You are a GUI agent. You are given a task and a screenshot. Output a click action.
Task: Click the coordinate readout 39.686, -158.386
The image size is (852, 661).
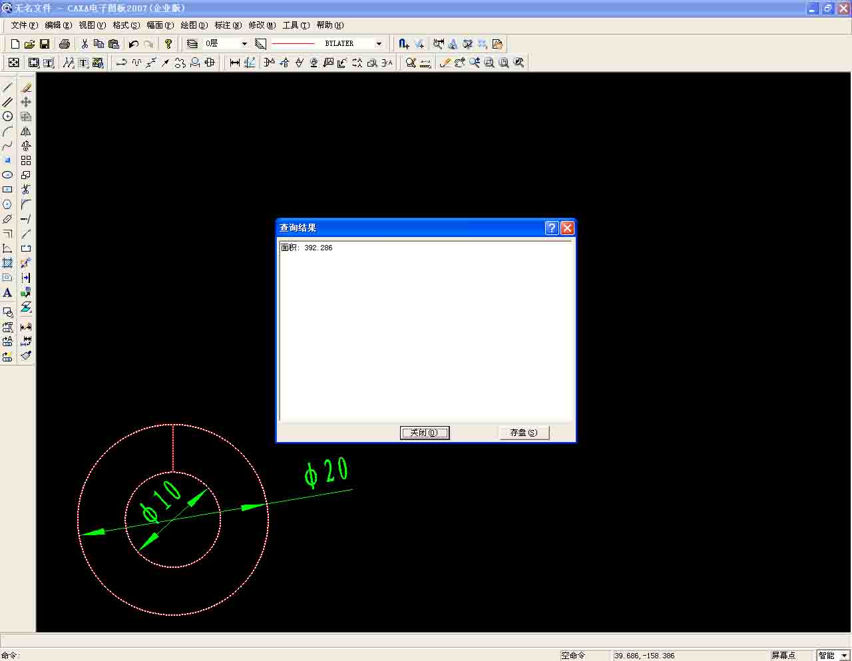[x=644, y=656]
